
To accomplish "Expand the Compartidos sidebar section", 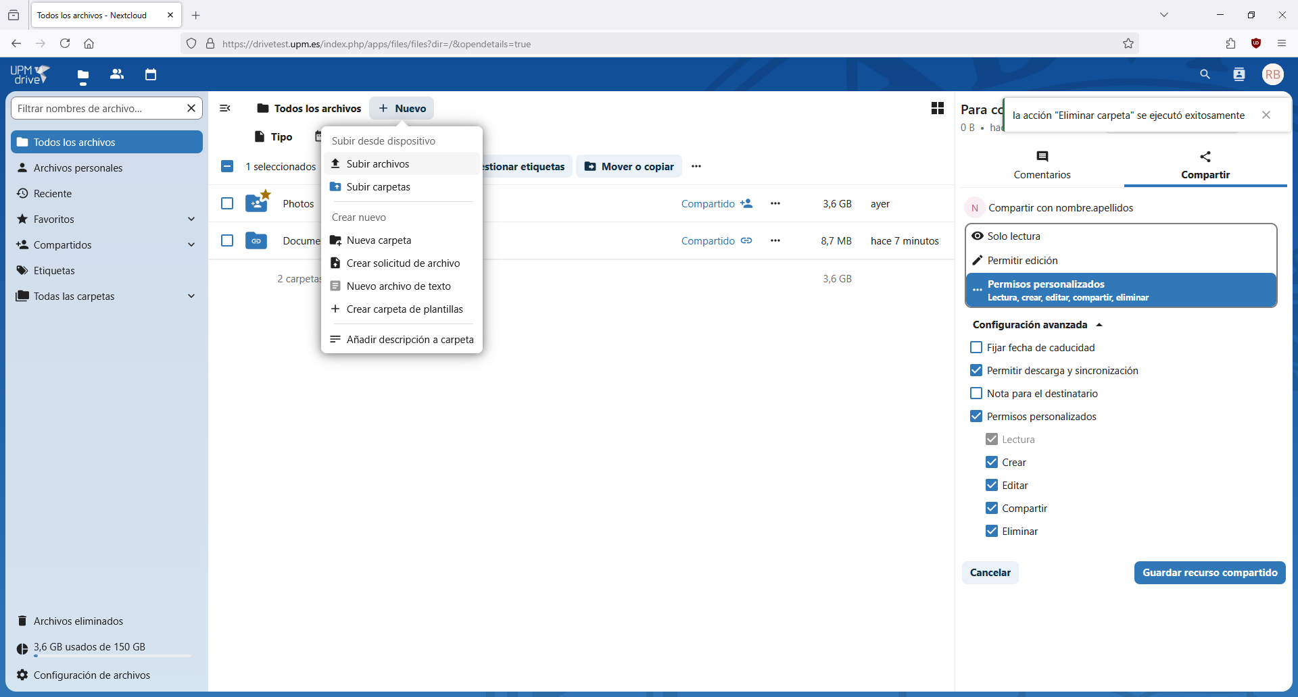I will (191, 244).
